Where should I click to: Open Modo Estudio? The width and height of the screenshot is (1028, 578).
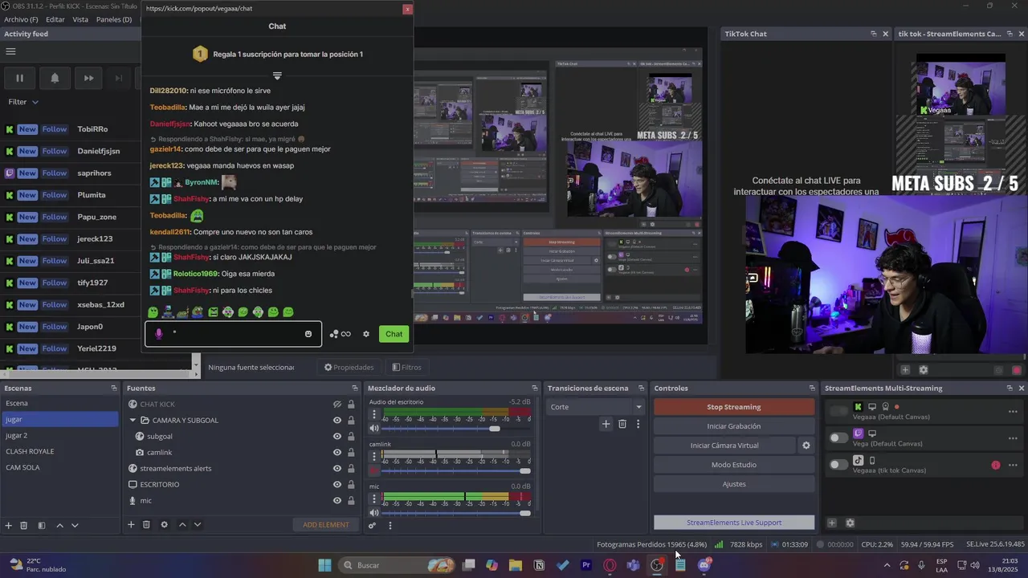coord(734,465)
